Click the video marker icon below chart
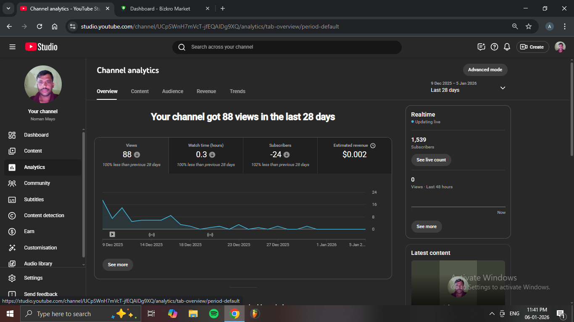The width and height of the screenshot is (574, 322). point(112,234)
